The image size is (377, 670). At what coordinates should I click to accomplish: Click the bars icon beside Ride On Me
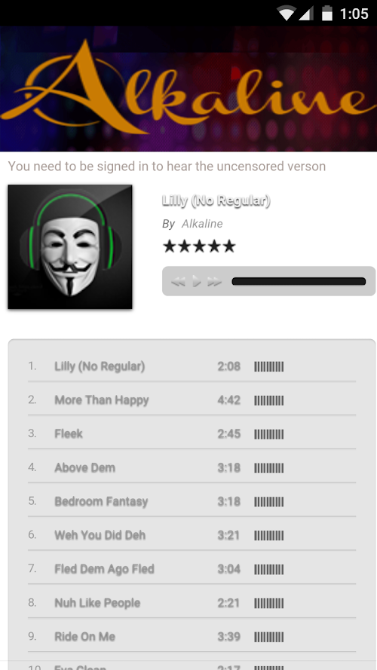[269, 637]
